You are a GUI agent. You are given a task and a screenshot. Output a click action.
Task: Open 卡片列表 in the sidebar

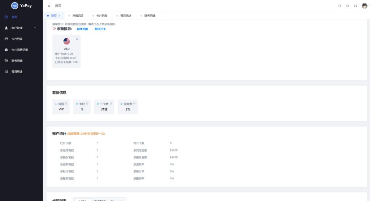point(17,39)
